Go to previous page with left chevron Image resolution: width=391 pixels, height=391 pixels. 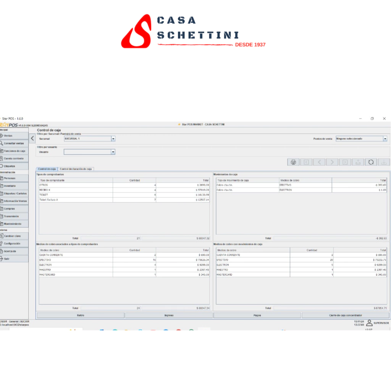(x=319, y=162)
